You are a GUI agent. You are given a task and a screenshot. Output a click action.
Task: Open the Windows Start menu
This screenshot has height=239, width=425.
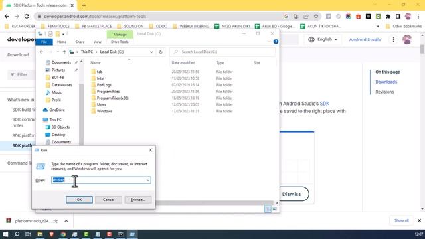[x=5, y=234]
